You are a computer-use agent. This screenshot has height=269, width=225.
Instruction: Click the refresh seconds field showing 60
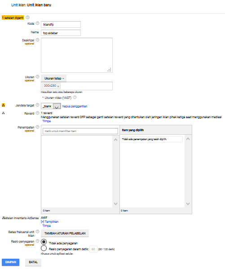pyautogui.click(x=93, y=249)
